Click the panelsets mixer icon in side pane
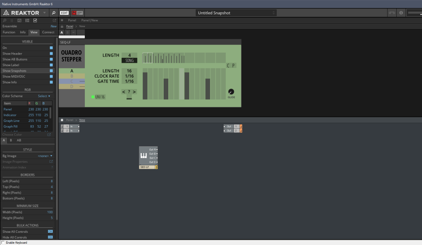The width and height of the screenshot is (422, 245). 19,20
